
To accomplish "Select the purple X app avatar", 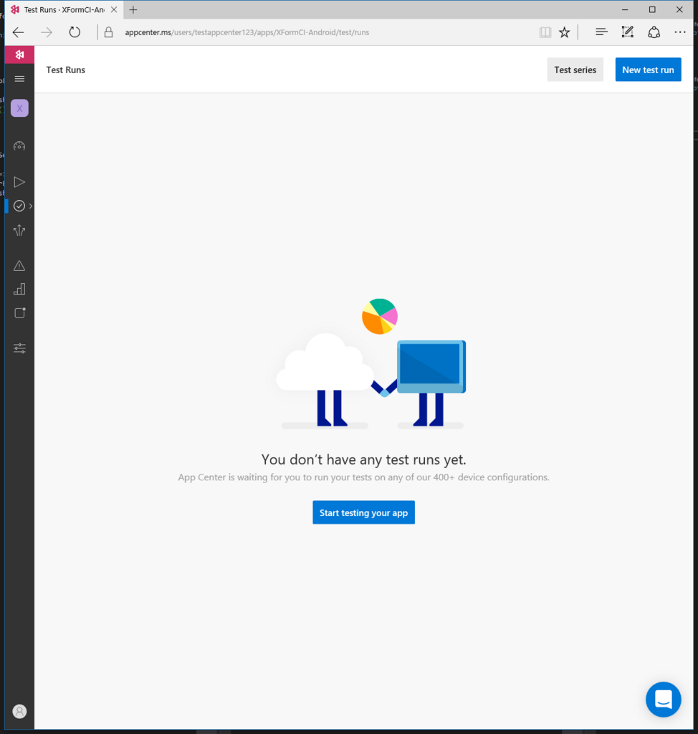I will click(x=19, y=108).
